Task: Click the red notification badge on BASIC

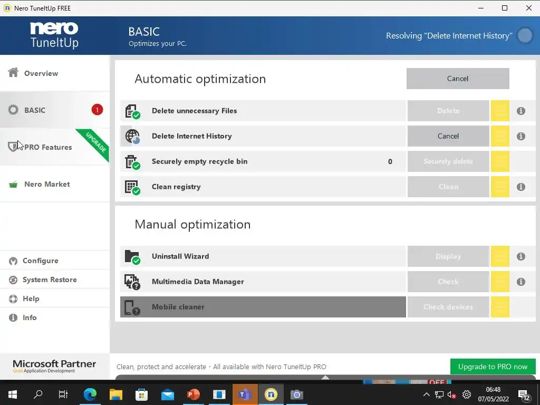Action: [97, 110]
